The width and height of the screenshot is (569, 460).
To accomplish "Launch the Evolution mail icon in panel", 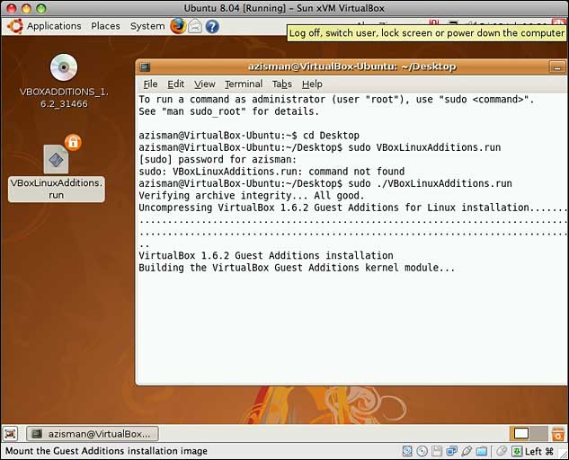I will coord(195,26).
